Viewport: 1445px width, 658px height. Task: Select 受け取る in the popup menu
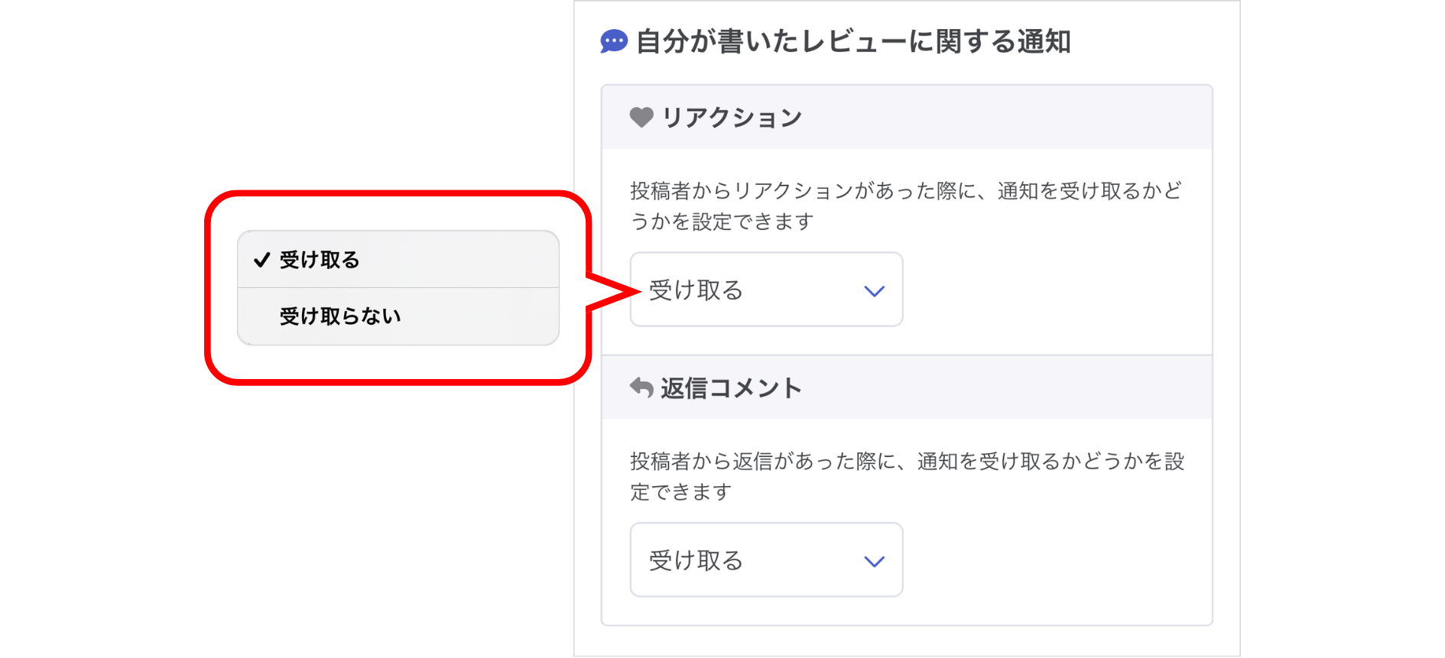(x=320, y=260)
